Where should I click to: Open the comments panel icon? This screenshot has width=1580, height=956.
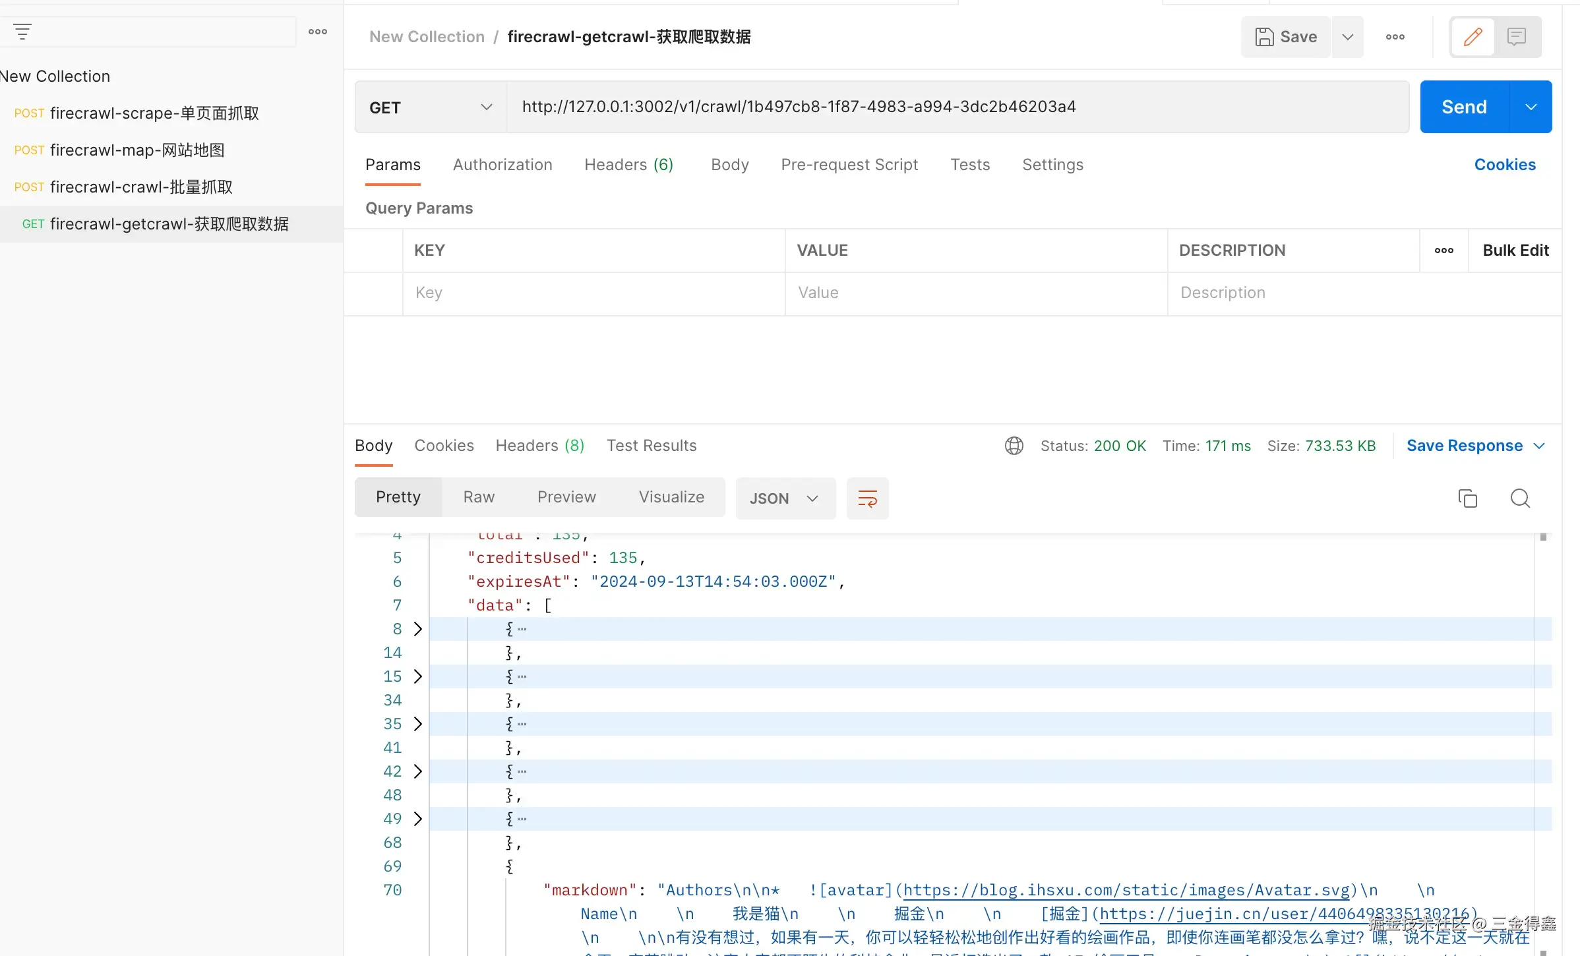point(1517,37)
